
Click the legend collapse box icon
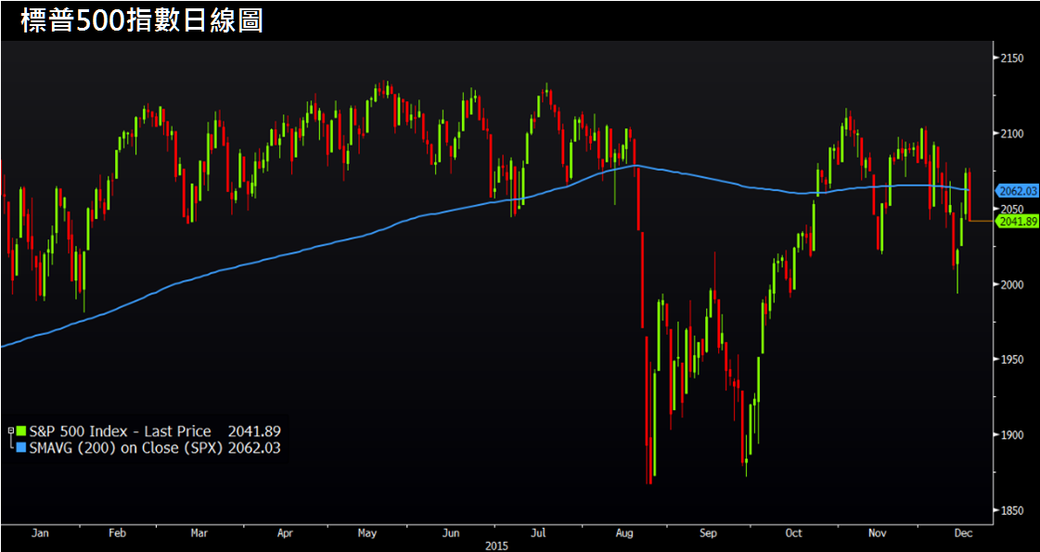point(10,431)
